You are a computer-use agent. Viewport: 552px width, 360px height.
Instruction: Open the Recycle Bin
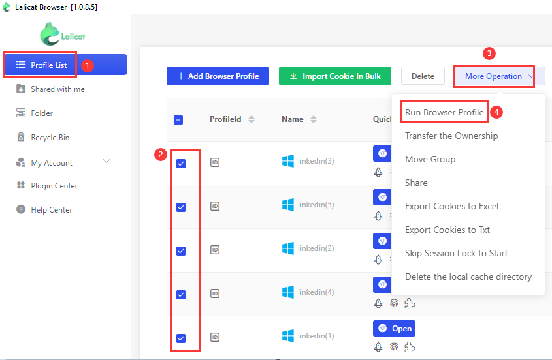click(x=42, y=138)
